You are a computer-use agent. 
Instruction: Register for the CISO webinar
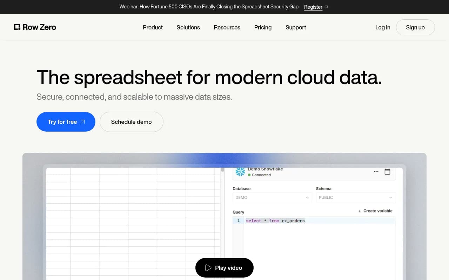[x=316, y=7]
